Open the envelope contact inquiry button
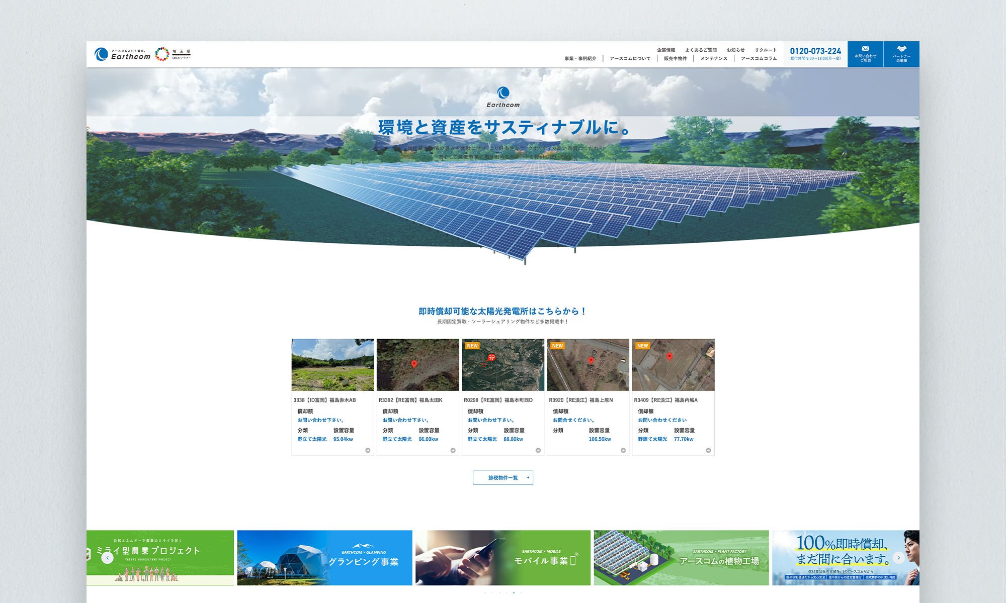Image resolution: width=1006 pixels, height=603 pixels. [x=865, y=54]
